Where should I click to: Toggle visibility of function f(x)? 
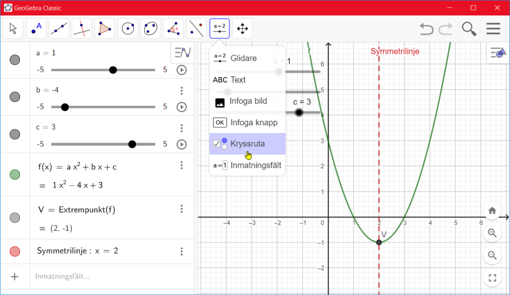[15, 174]
